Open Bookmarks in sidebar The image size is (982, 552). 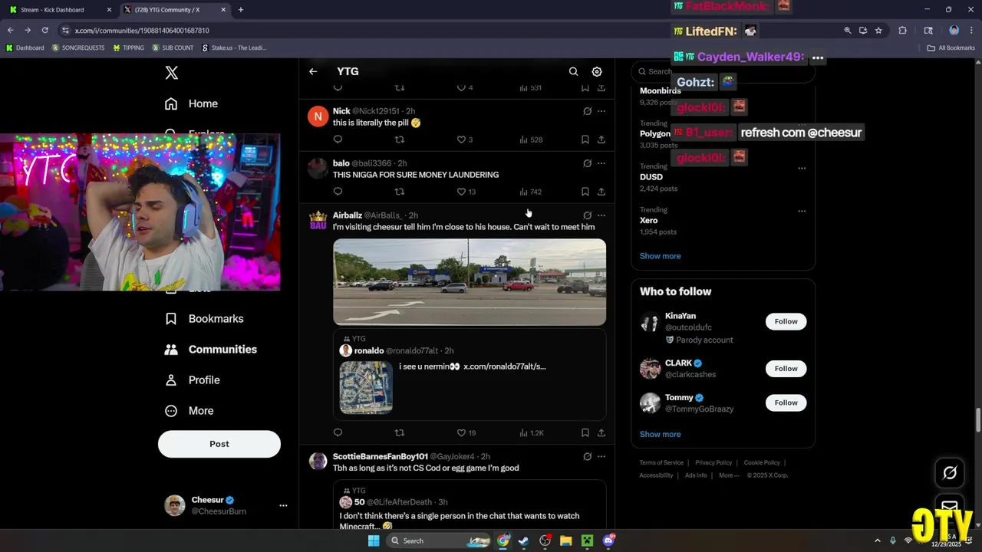click(205, 319)
